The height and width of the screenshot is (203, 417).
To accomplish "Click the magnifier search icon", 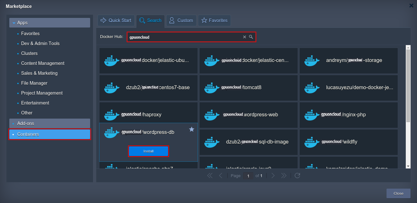I will click(251, 37).
